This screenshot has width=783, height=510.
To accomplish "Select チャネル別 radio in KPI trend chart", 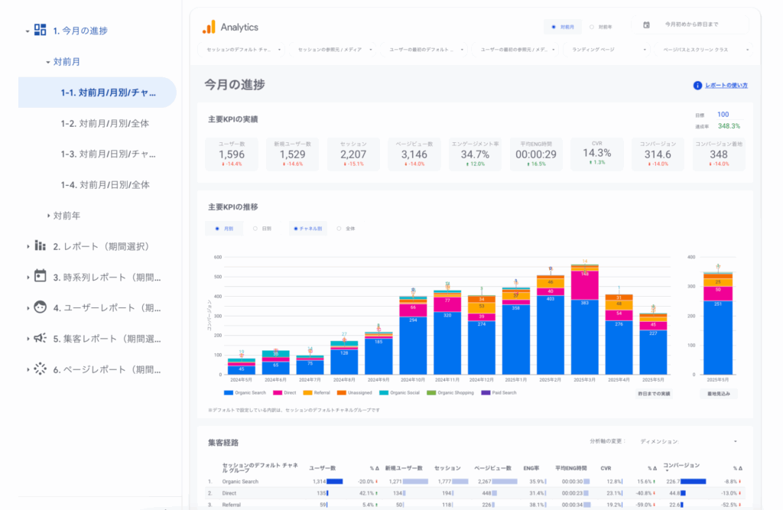I will 307,229.
